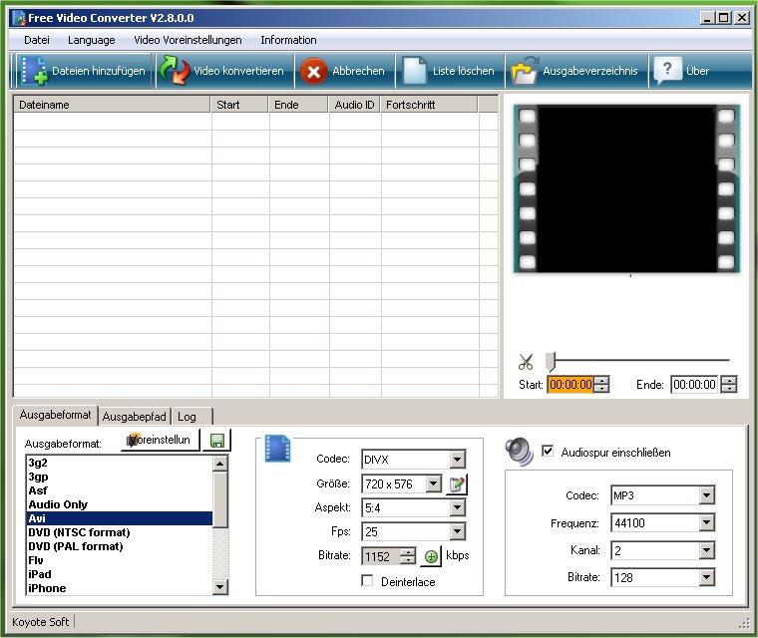
Task: Click the video trim slider handle
Action: tap(550, 362)
